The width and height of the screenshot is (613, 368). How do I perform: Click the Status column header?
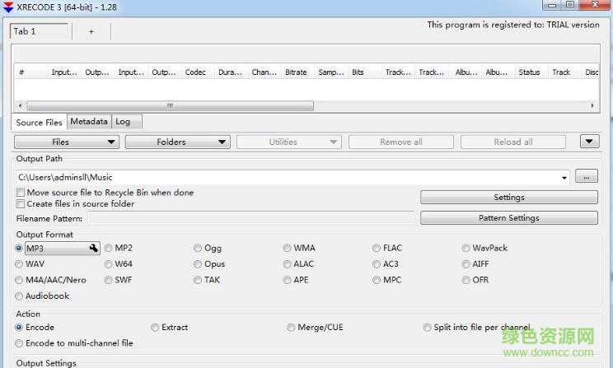click(x=531, y=72)
